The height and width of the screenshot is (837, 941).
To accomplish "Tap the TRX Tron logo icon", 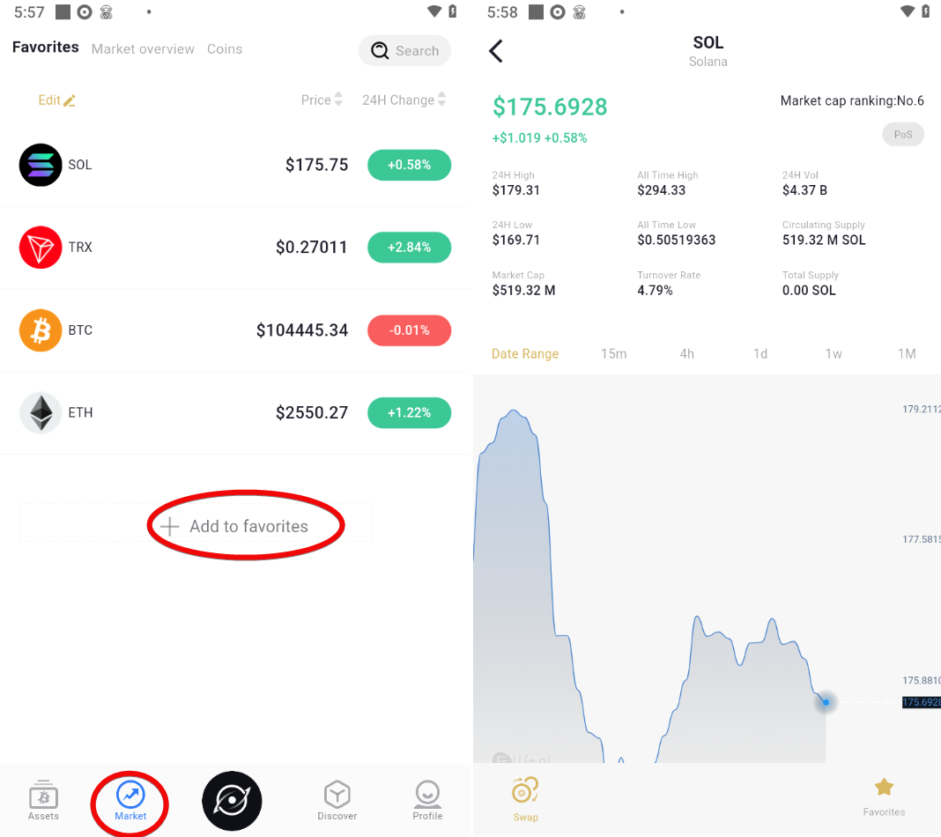I will (x=41, y=248).
